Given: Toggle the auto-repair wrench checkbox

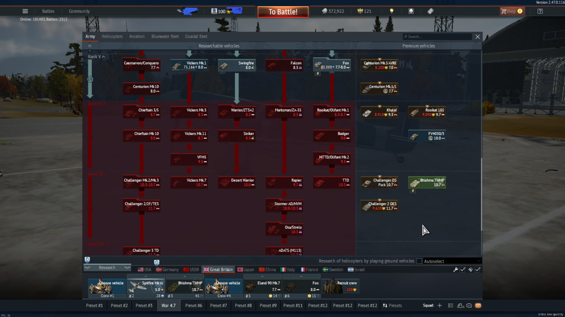Looking at the screenshot, I should (463, 269).
